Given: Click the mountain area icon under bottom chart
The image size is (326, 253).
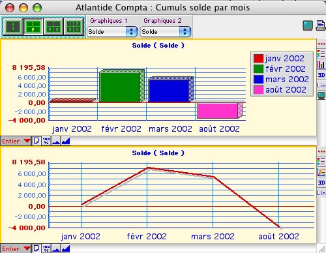Looking at the screenshot, I should [56, 248].
